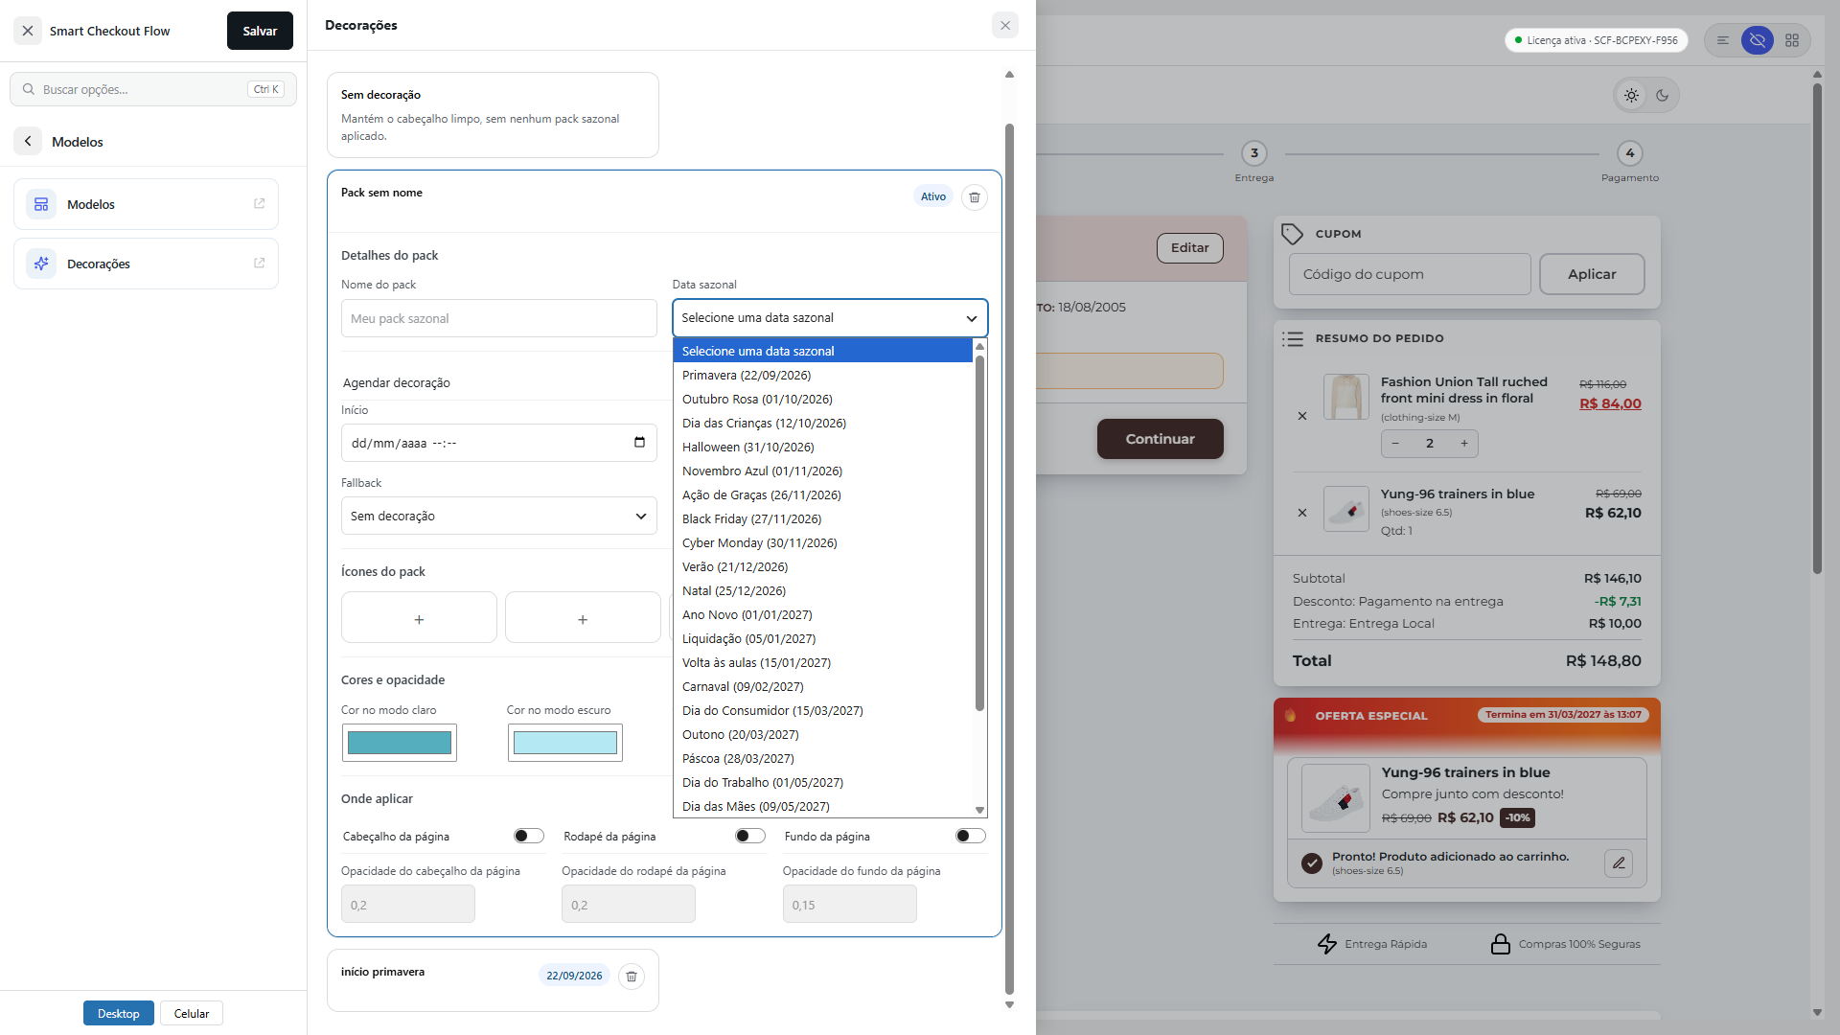Click the Continuar button
The height and width of the screenshot is (1035, 1840).
click(1160, 439)
